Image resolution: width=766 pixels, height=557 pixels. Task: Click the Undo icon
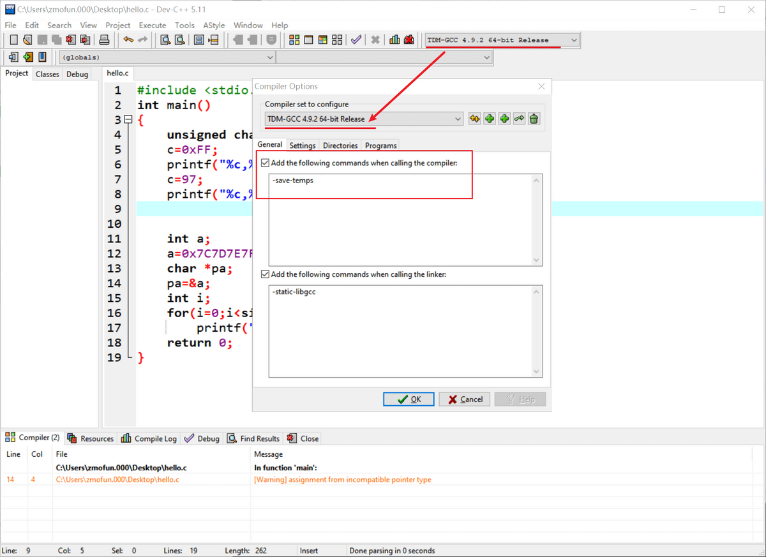[128, 40]
